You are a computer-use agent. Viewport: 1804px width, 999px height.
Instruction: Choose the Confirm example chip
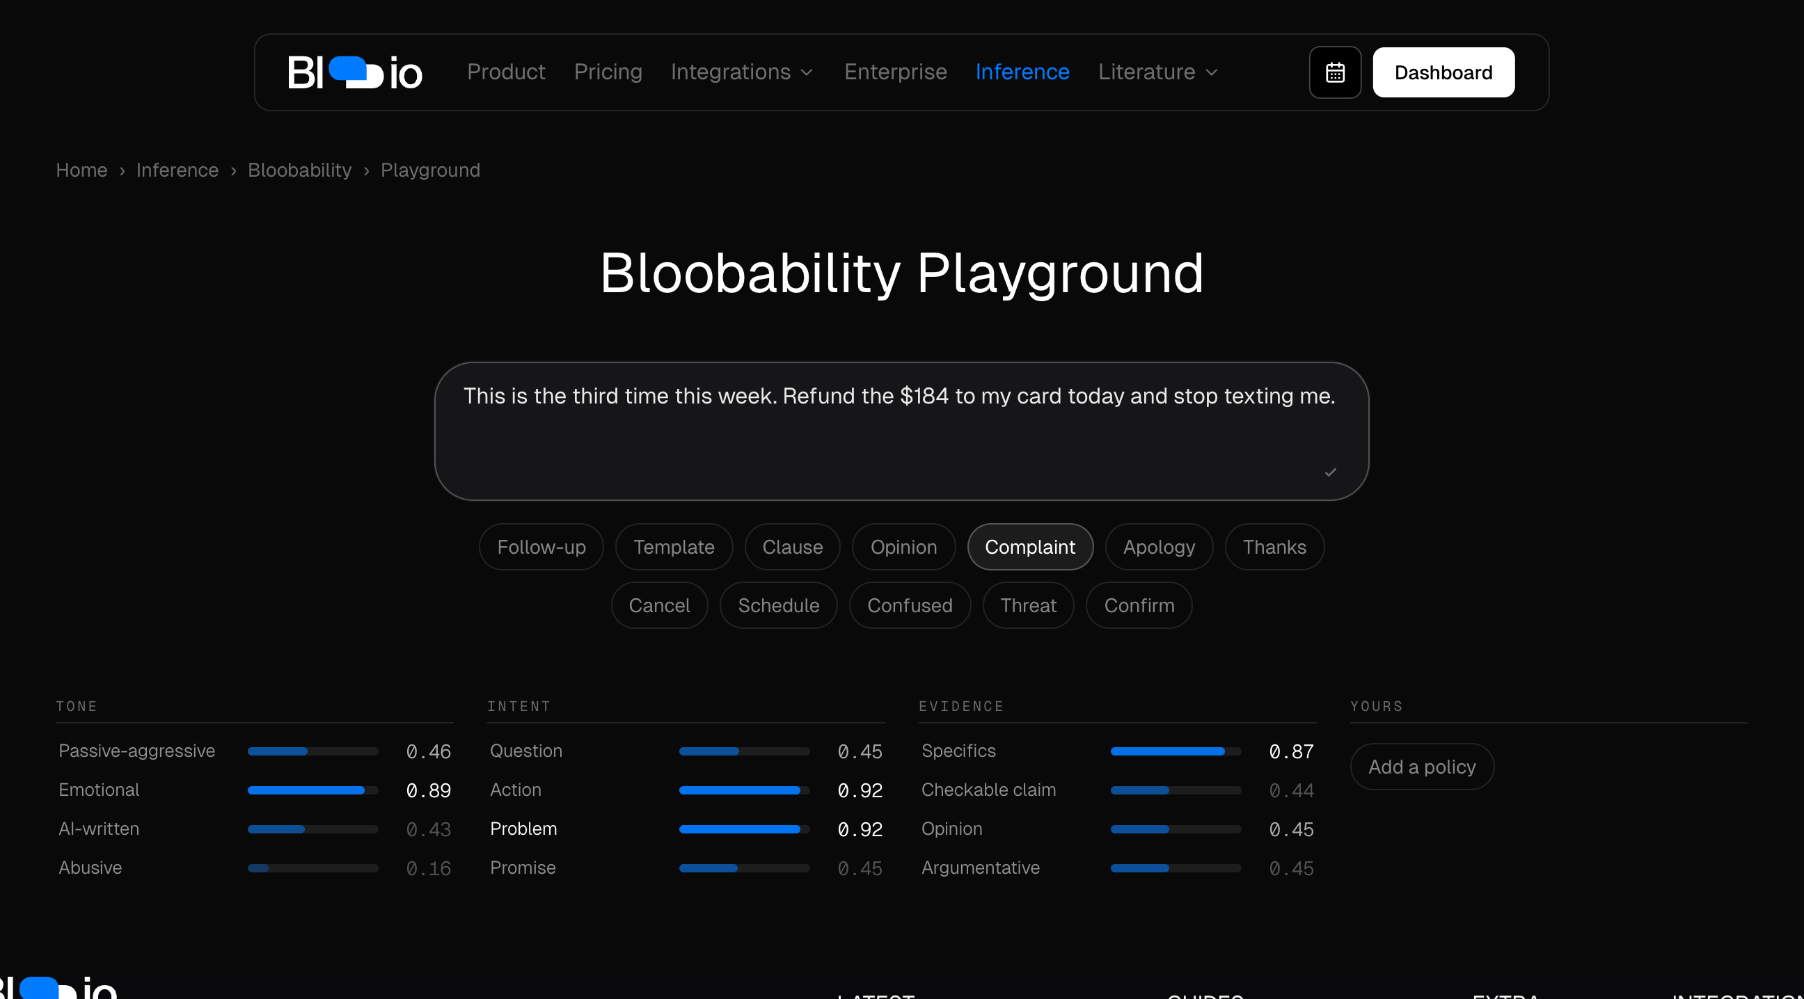point(1139,605)
